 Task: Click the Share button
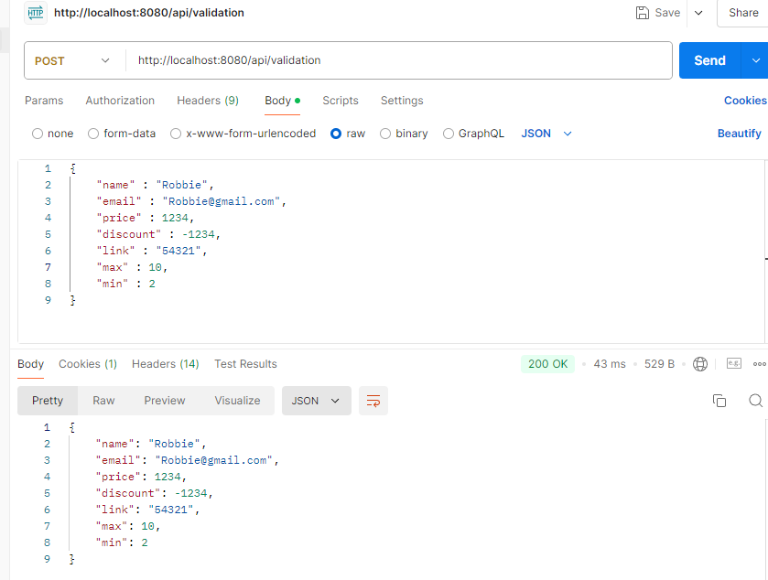(x=743, y=13)
